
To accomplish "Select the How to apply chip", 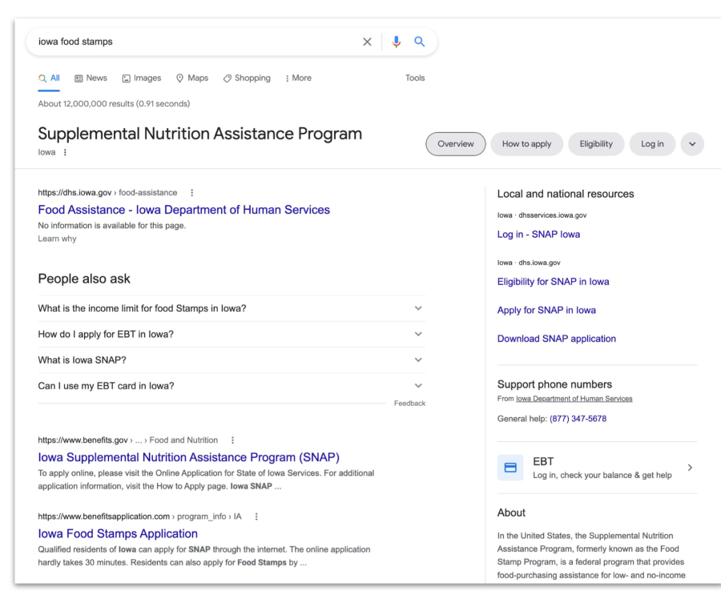I will (526, 144).
